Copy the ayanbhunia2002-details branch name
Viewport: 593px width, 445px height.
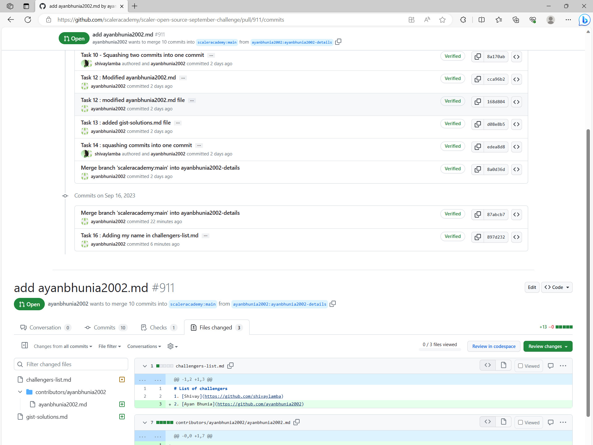pyautogui.click(x=333, y=304)
